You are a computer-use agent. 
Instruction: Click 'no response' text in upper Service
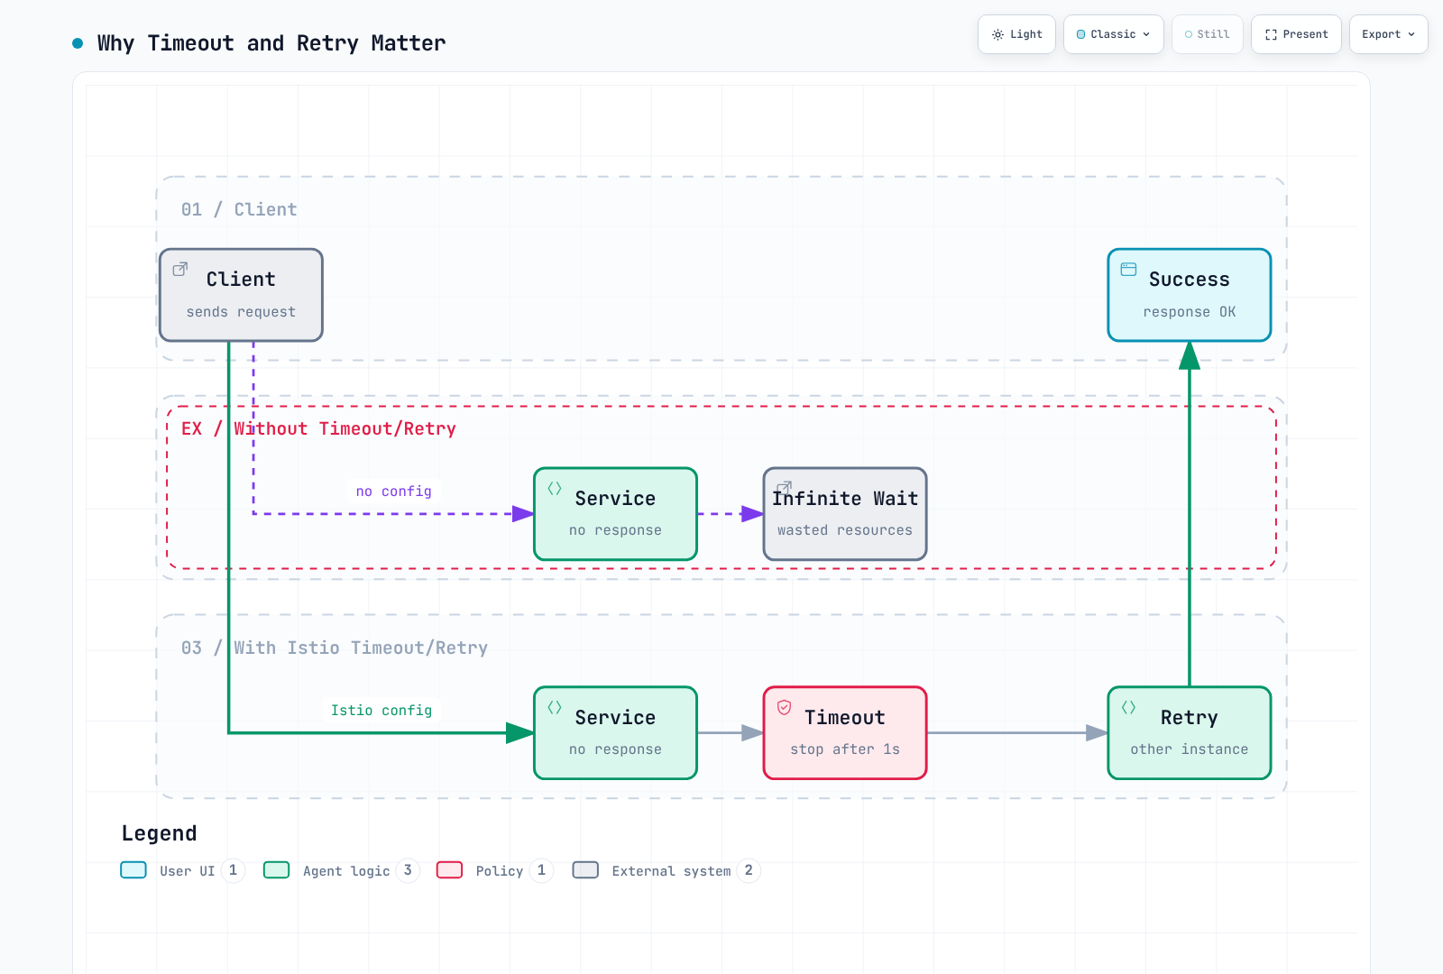point(615,530)
